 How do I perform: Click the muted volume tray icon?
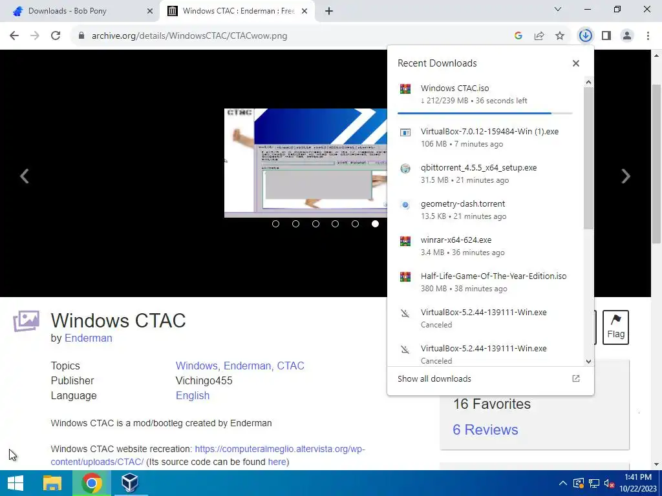pyautogui.click(x=609, y=483)
